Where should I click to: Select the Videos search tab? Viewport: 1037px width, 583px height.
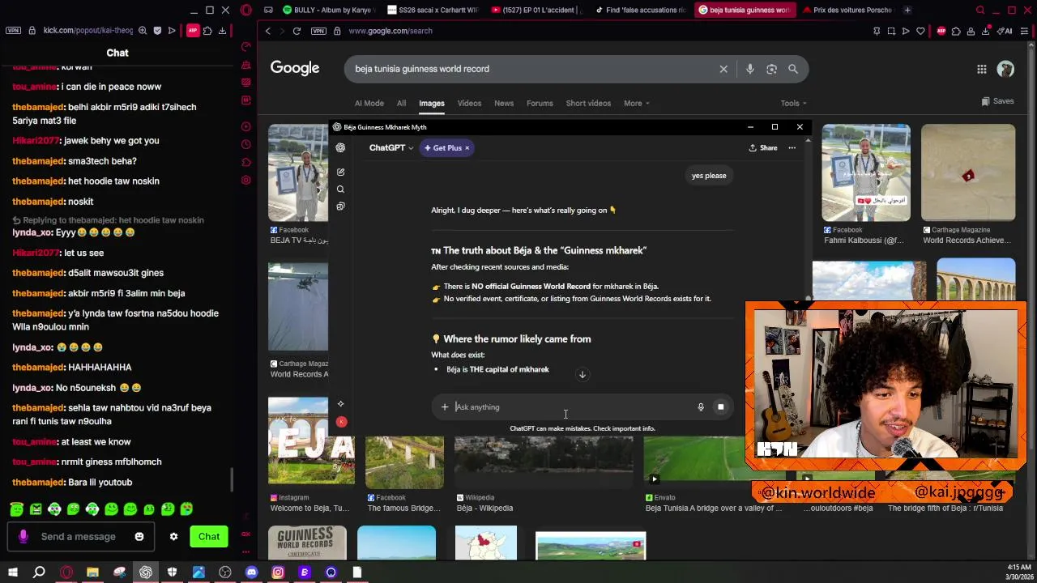click(469, 103)
